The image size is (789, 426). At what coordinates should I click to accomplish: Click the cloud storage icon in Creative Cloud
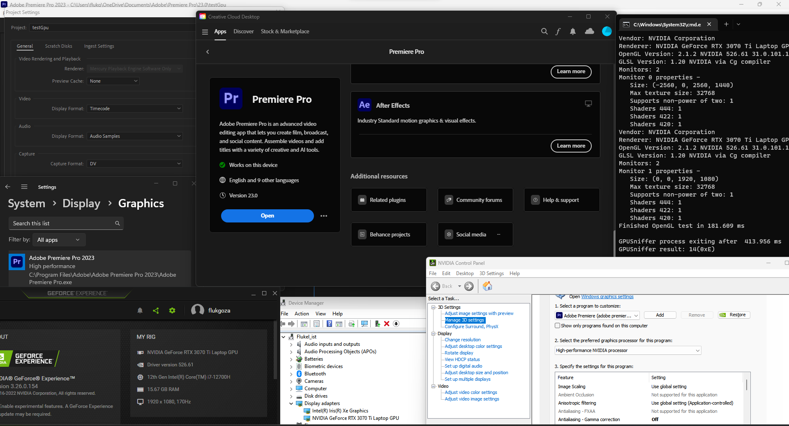(x=589, y=31)
